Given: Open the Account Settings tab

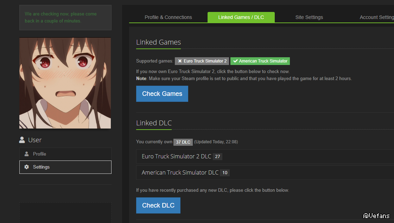Looking at the screenshot, I should [x=376, y=17].
